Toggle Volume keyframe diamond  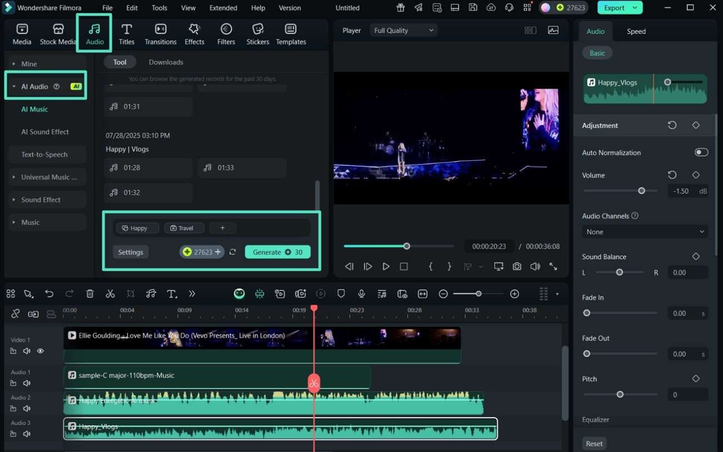point(696,175)
